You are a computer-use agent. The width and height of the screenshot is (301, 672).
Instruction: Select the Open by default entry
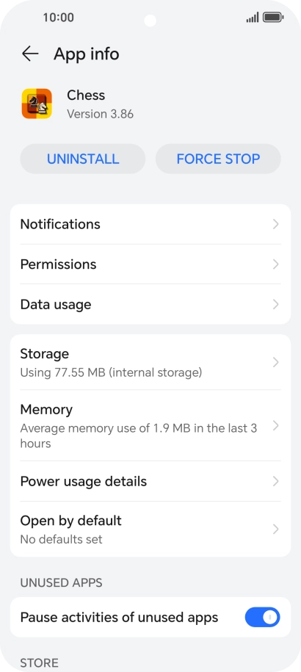(150, 530)
